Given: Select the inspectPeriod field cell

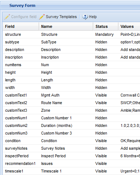Looking at the screenshot, I should coord(21,156).
